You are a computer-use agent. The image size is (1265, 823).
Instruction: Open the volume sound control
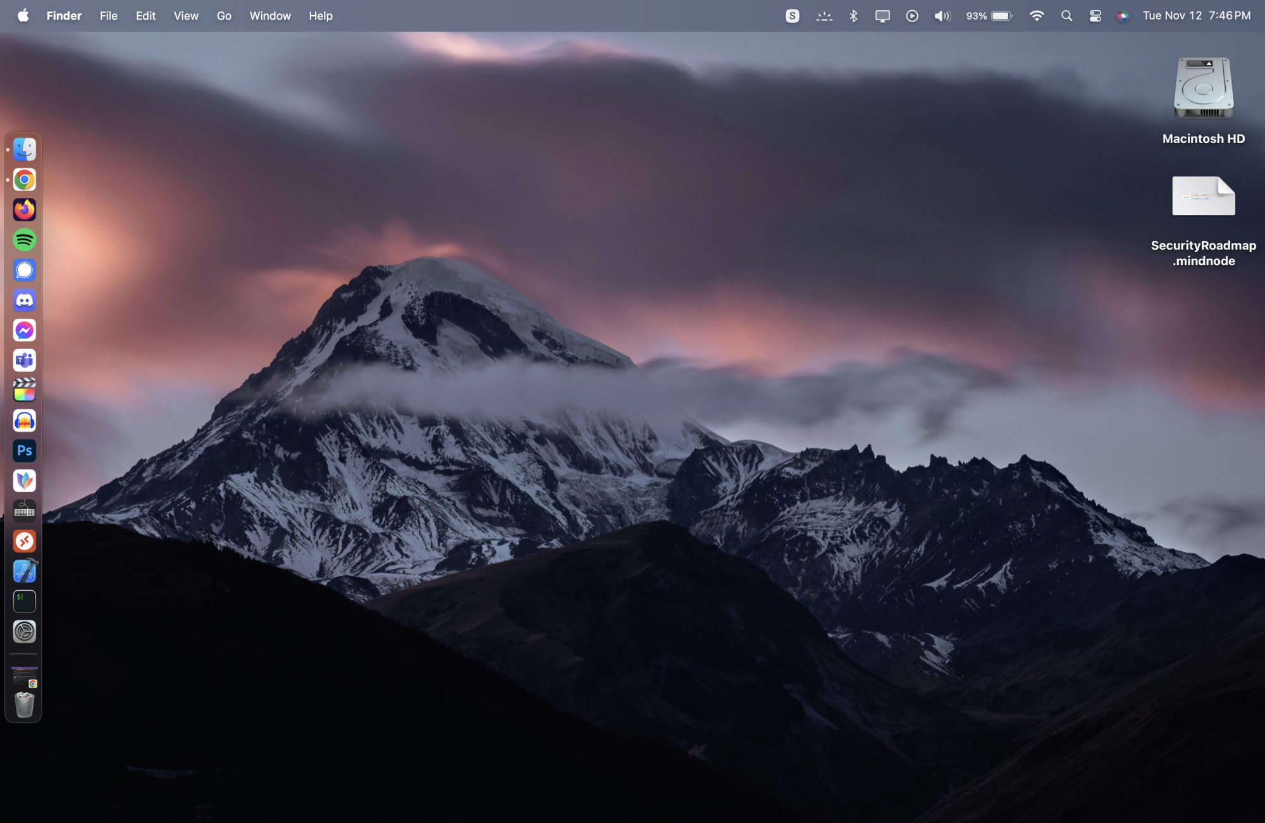[x=942, y=16]
